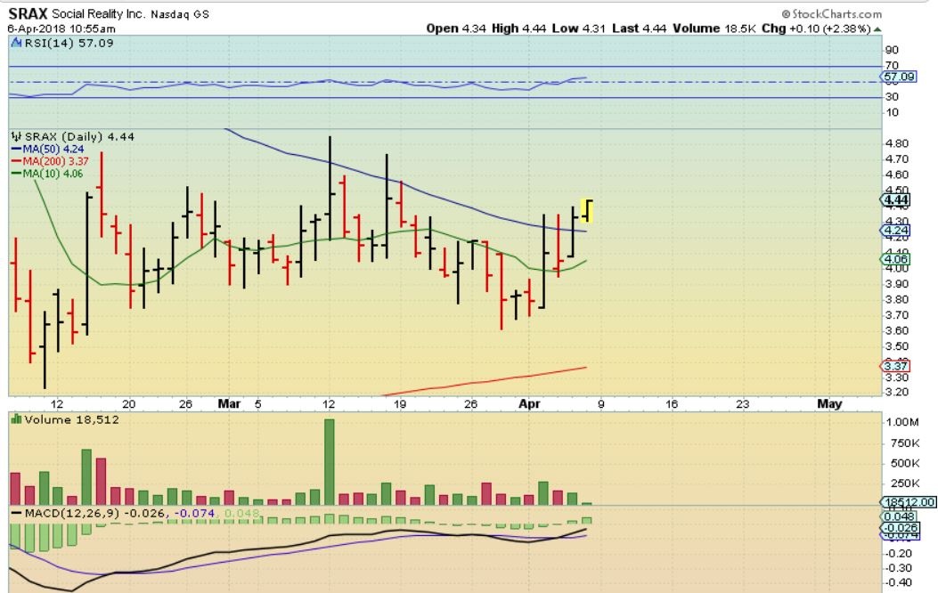Click the green MA(10) legend line

tap(15, 175)
